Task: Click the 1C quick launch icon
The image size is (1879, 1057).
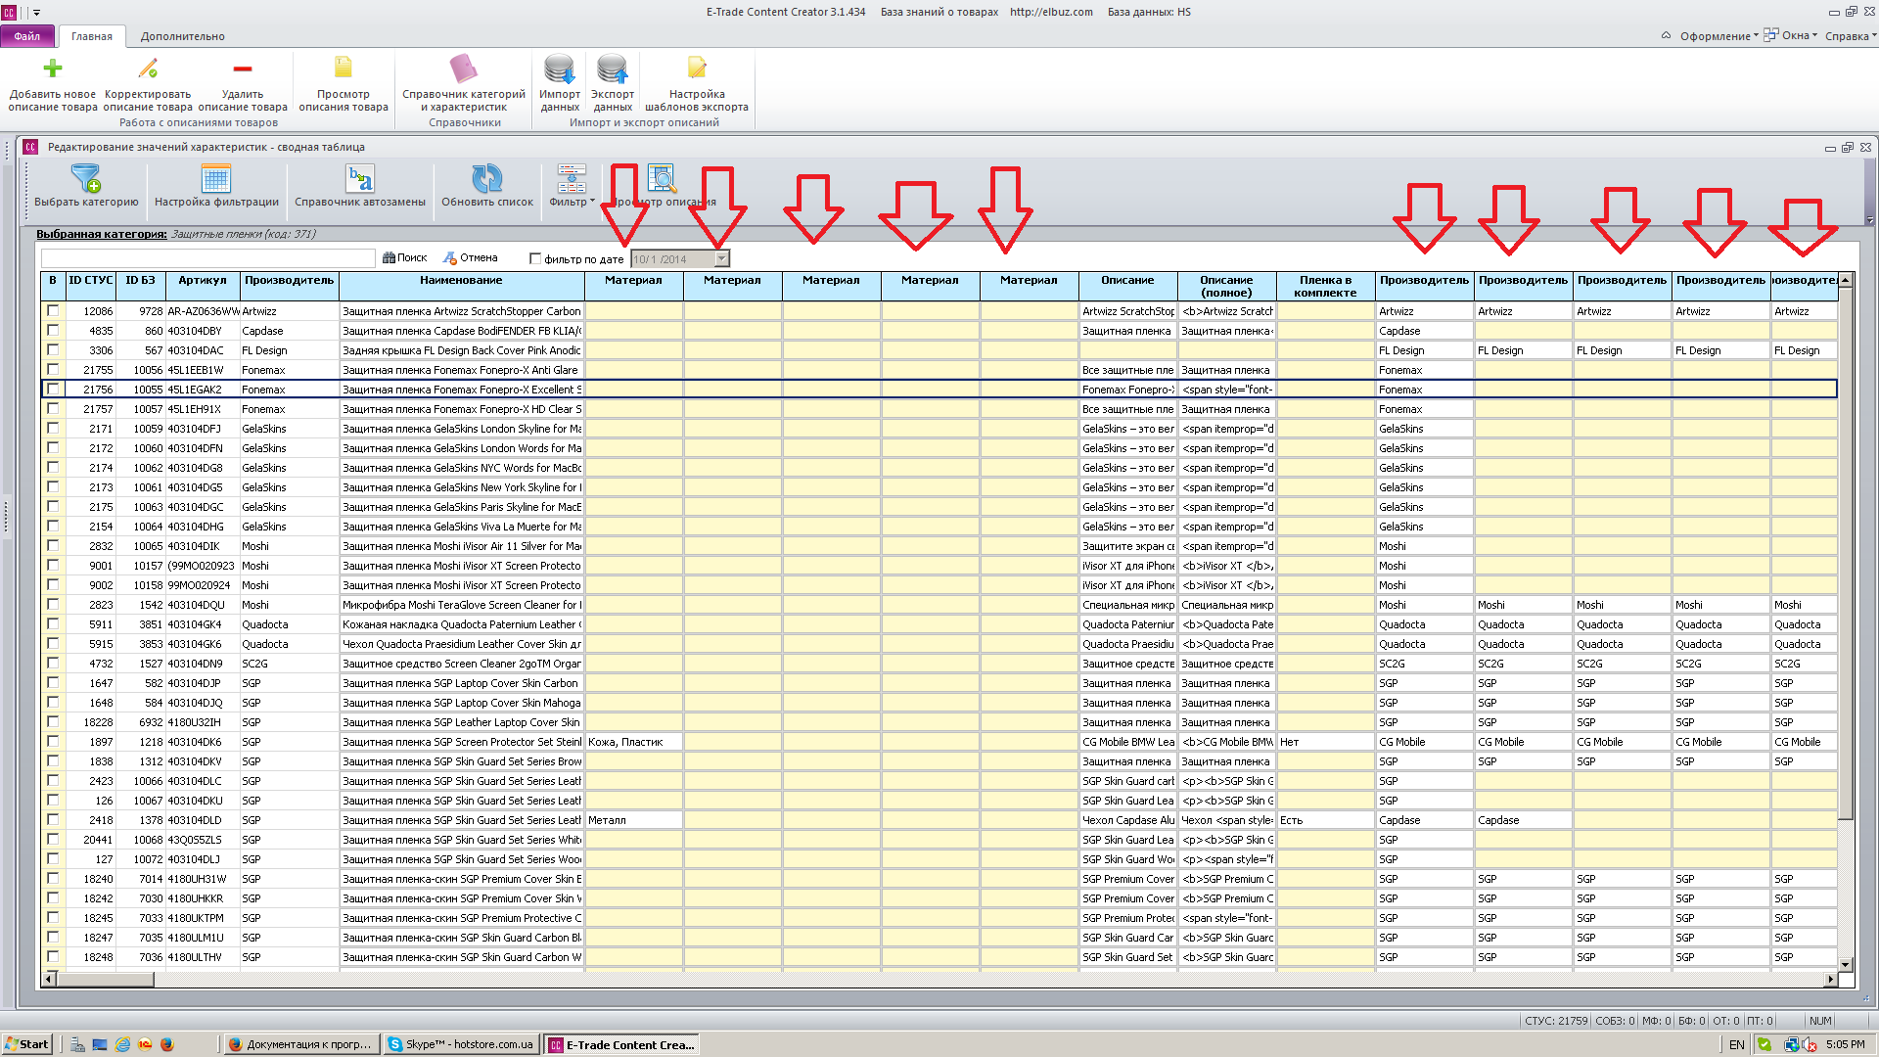Action: [145, 1044]
